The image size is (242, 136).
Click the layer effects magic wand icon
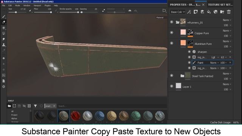point(189,12)
